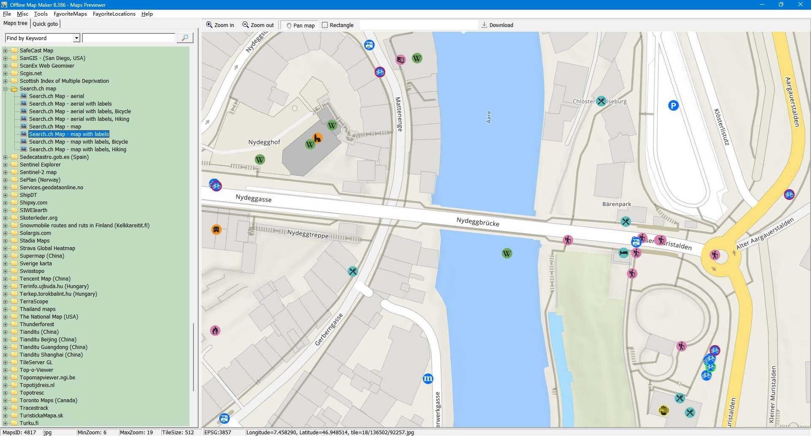Open the FavoriteLocations menu
The image size is (811, 436).
click(x=114, y=14)
